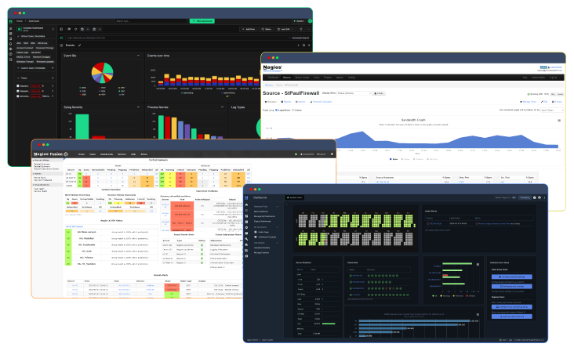
Task: Click the Nagios XI logo in dark window
Action: (246, 197)
